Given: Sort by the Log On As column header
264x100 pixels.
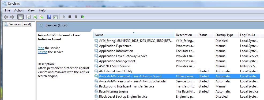Looking at the screenshot, I should pos(249,35).
